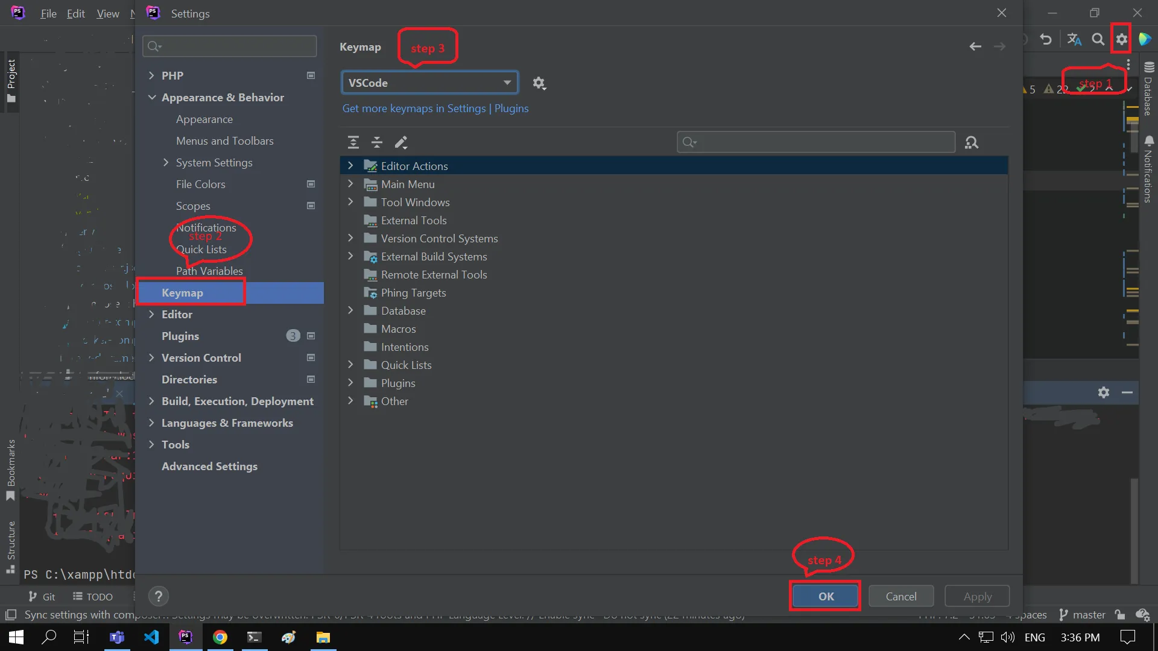Launch Chrome from the taskbar

point(220,637)
